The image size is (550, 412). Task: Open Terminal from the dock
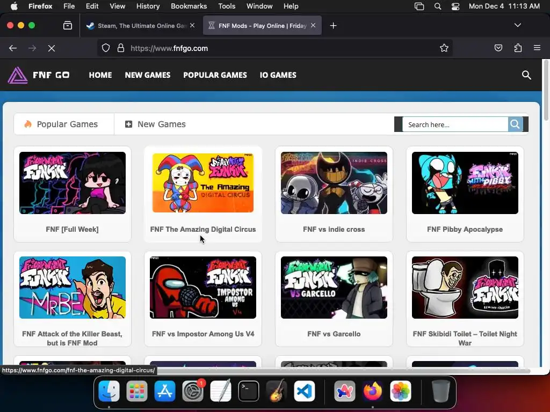(249, 391)
